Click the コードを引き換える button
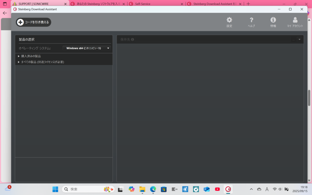 pos(34,22)
